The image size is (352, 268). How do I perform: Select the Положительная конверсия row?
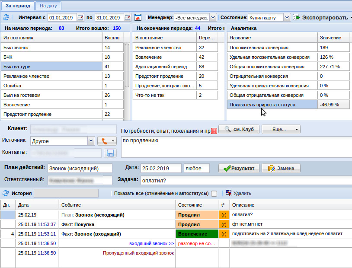click(288, 48)
